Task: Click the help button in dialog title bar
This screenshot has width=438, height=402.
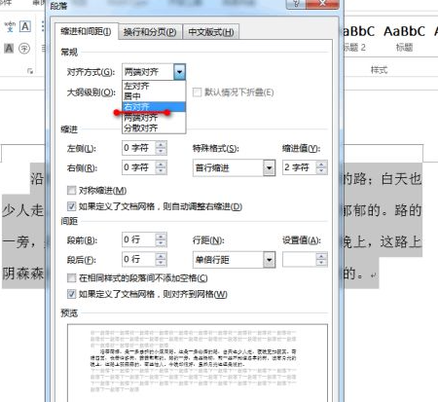Action: coord(295,4)
